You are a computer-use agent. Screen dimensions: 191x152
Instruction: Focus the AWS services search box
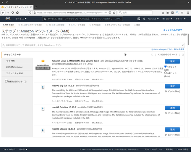[x=83, y=19]
